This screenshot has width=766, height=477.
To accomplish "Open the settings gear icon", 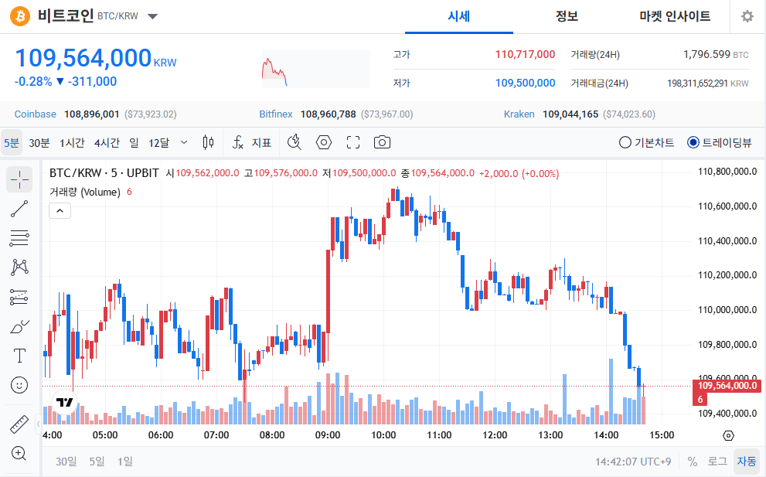I will [x=747, y=16].
